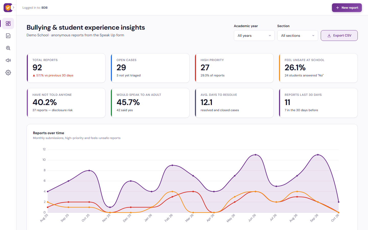The height and width of the screenshot is (230, 368).
Task: Click the 'Bullying & student experience insights' heading
Action: [86, 27]
